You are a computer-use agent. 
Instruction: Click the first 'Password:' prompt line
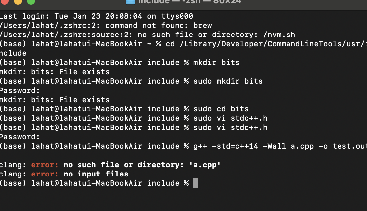[20, 91]
